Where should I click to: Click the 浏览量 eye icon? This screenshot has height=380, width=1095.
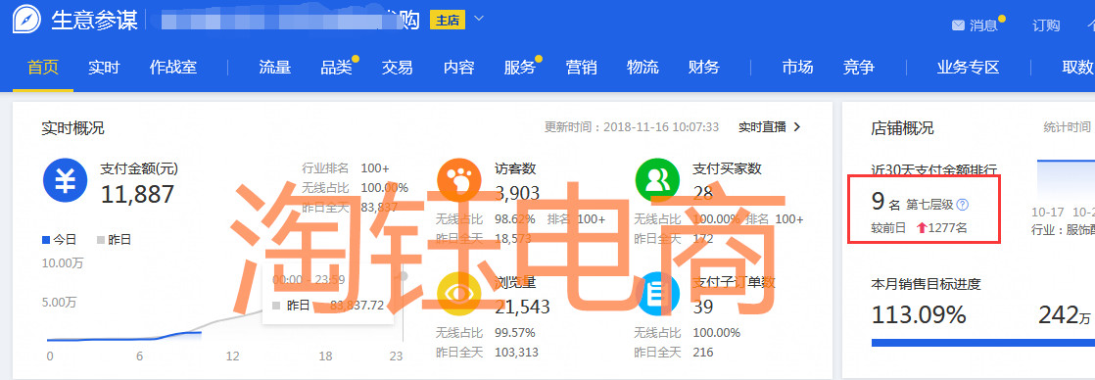(458, 294)
